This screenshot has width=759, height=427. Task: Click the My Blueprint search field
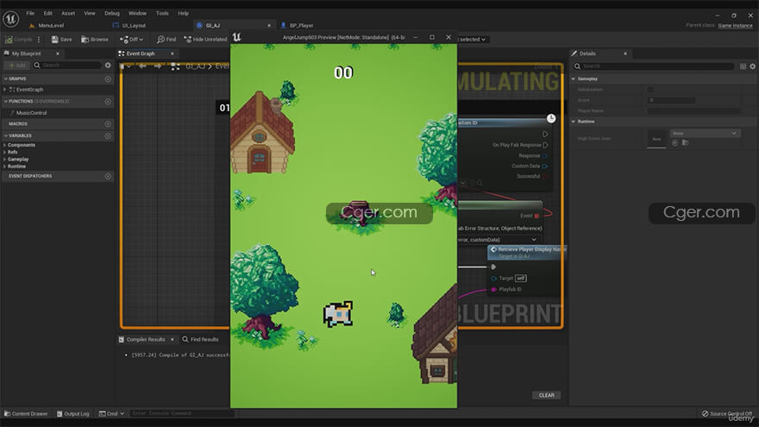click(x=68, y=65)
